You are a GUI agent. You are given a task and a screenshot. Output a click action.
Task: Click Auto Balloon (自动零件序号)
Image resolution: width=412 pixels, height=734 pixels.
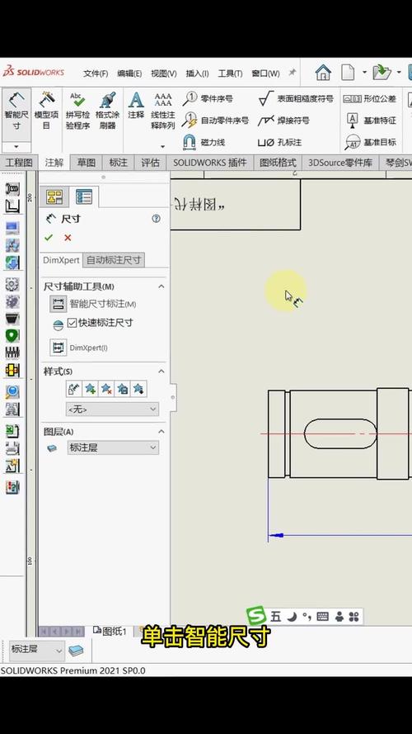coord(215,121)
